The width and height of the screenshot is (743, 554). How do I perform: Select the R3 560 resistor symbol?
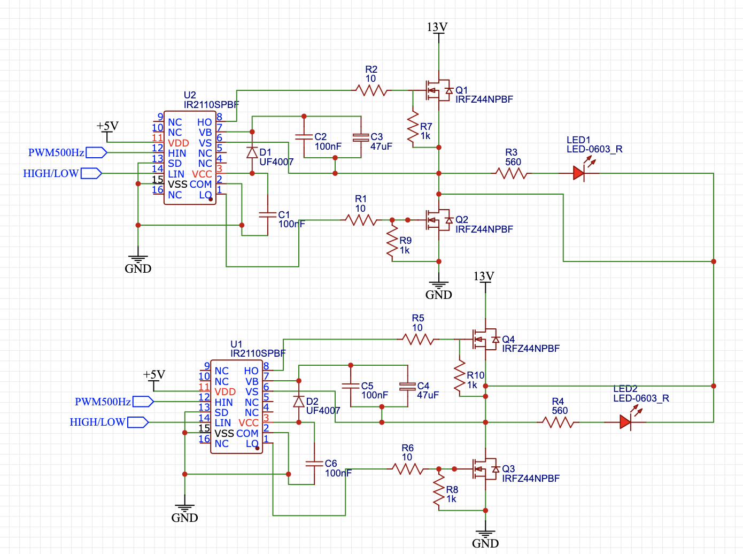point(512,173)
